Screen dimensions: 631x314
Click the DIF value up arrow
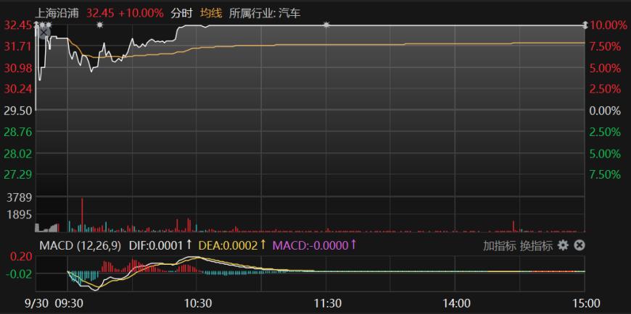(189, 245)
